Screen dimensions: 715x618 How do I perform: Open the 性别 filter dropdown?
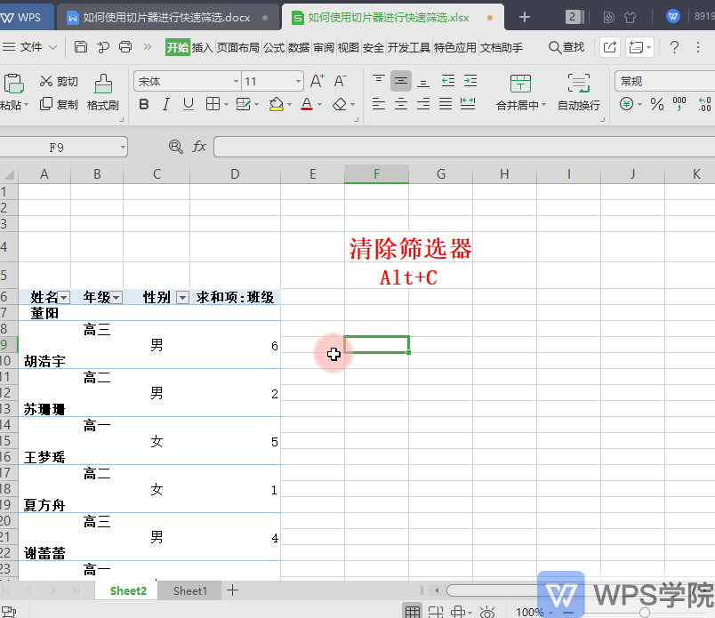183,298
